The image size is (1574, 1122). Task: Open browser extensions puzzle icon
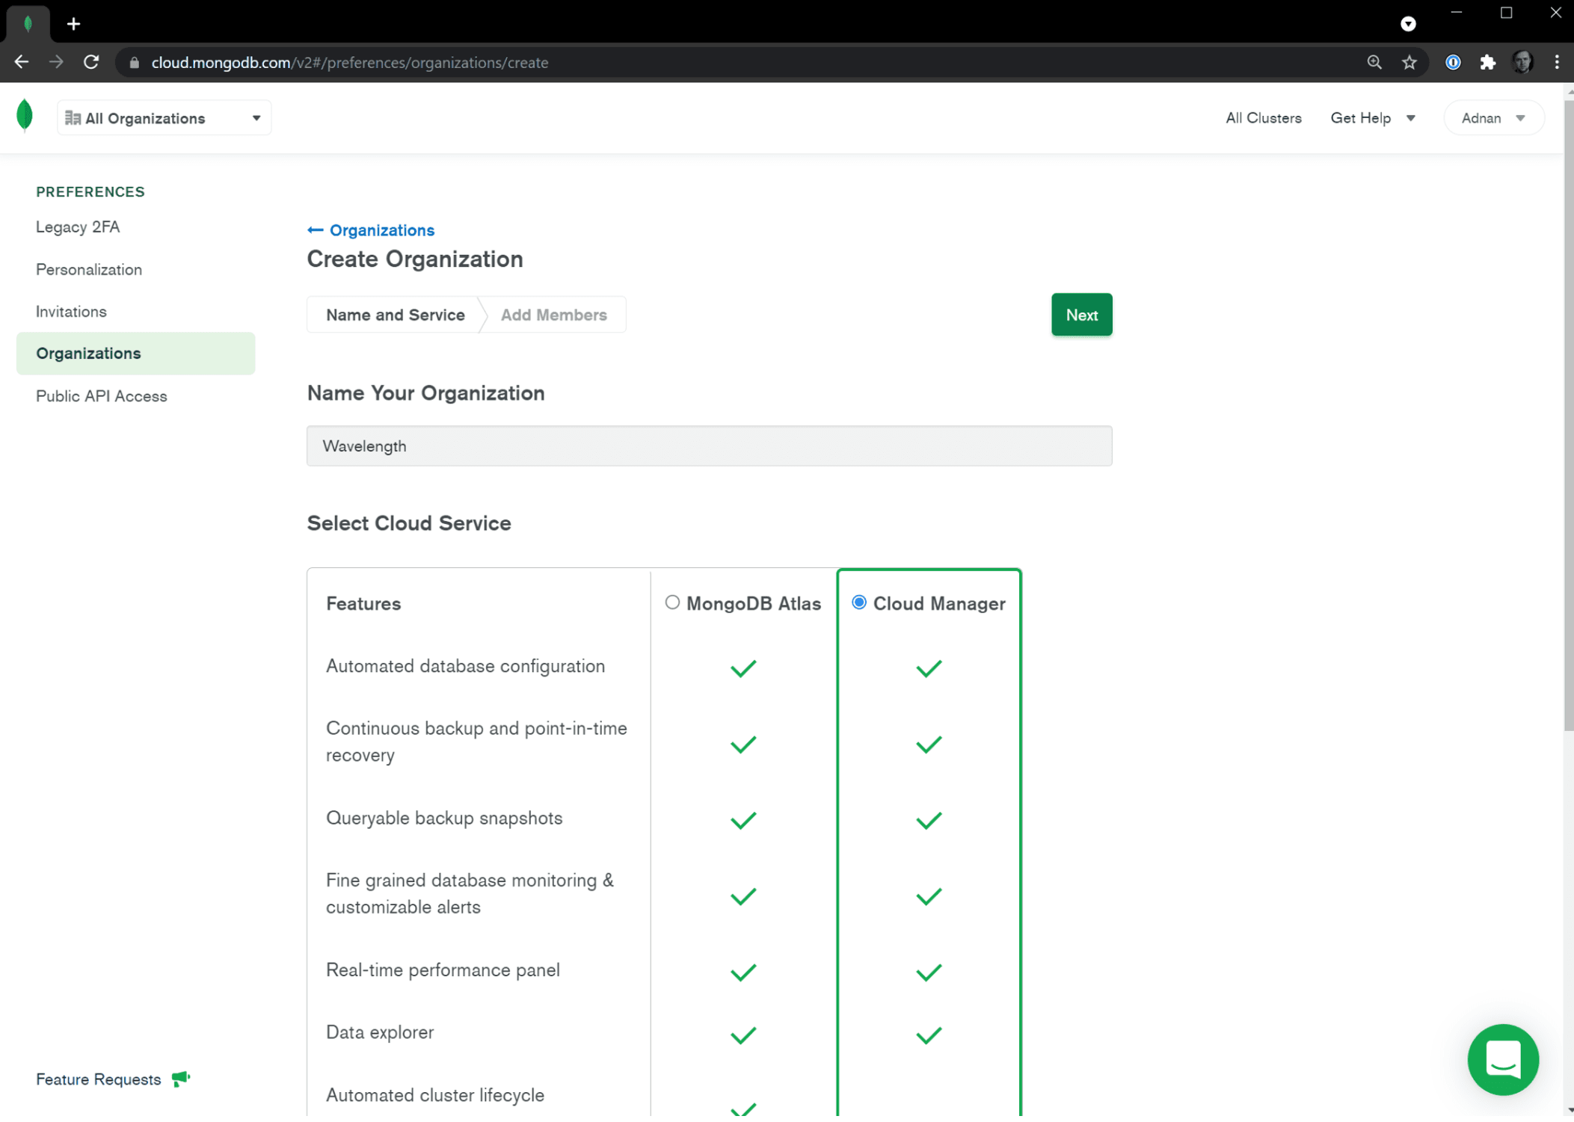point(1487,62)
